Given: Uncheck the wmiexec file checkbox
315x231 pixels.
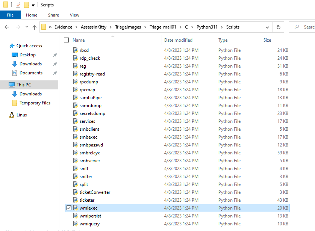Looking at the screenshot, I should click(69, 208).
